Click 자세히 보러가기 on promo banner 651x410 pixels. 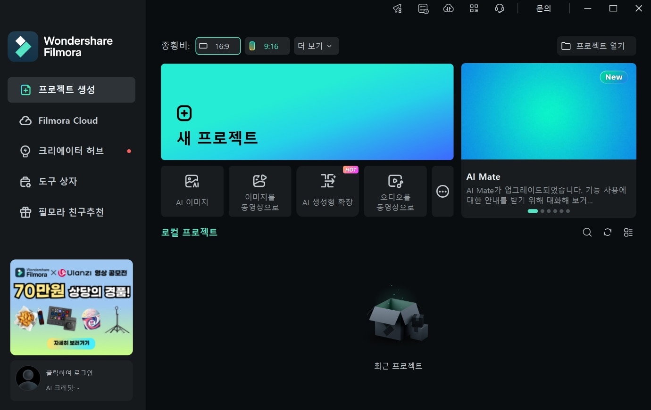click(x=71, y=343)
